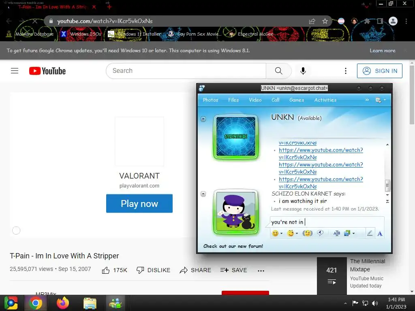Open the emoticon picker smiley icon
This screenshot has width=415, height=311.
pos(275,234)
